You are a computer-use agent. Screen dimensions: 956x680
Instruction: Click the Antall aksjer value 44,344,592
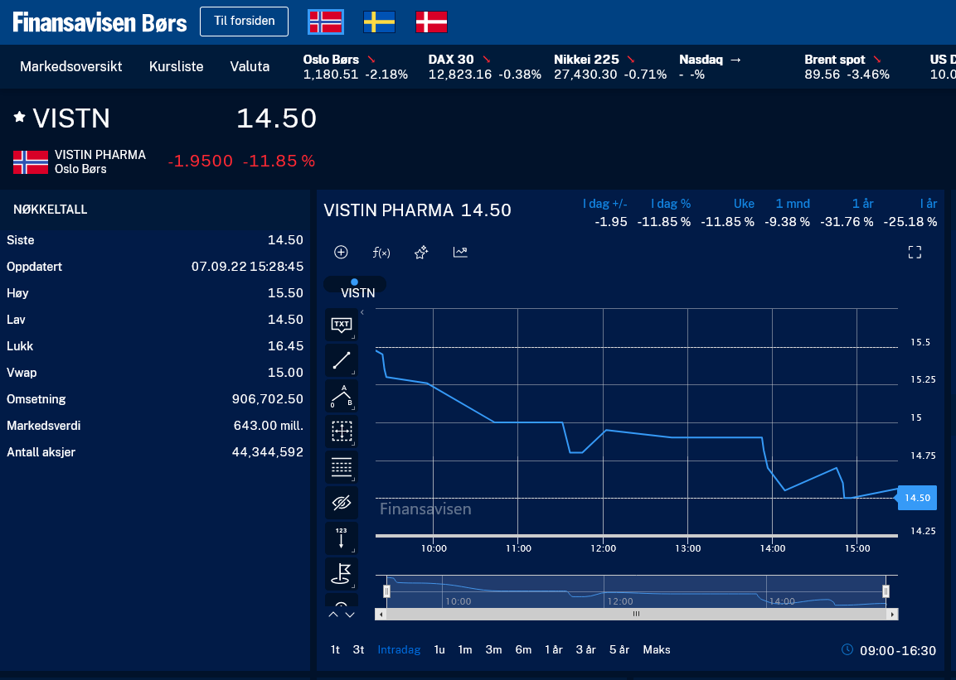pyautogui.click(x=267, y=452)
